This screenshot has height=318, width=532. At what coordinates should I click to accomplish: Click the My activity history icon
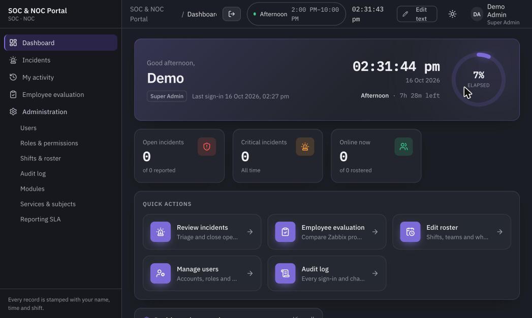[13, 77]
